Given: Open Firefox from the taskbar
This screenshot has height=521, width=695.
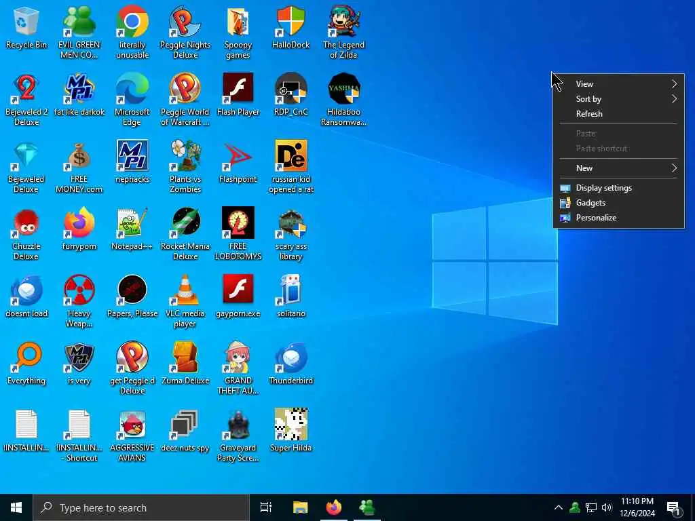Looking at the screenshot, I should point(334,507).
